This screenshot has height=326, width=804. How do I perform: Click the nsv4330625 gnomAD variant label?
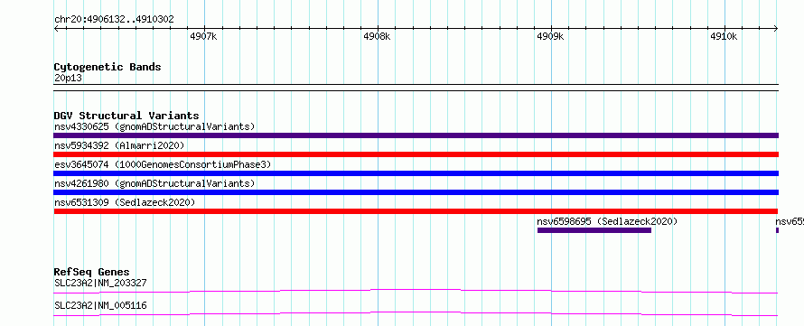tap(154, 126)
